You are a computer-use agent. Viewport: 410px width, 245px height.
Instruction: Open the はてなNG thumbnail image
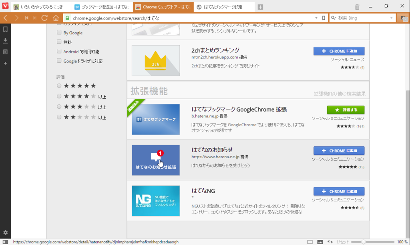[x=156, y=201]
